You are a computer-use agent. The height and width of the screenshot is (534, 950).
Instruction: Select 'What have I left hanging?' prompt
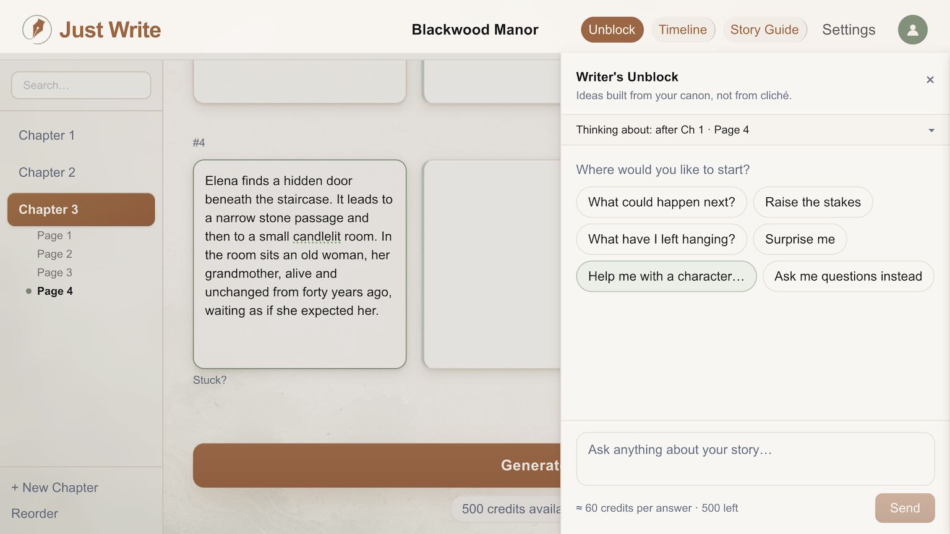[x=662, y=239]
